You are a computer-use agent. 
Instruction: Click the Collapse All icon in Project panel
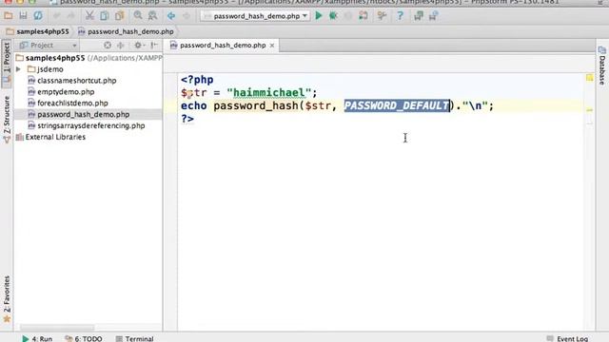point(121,46)
